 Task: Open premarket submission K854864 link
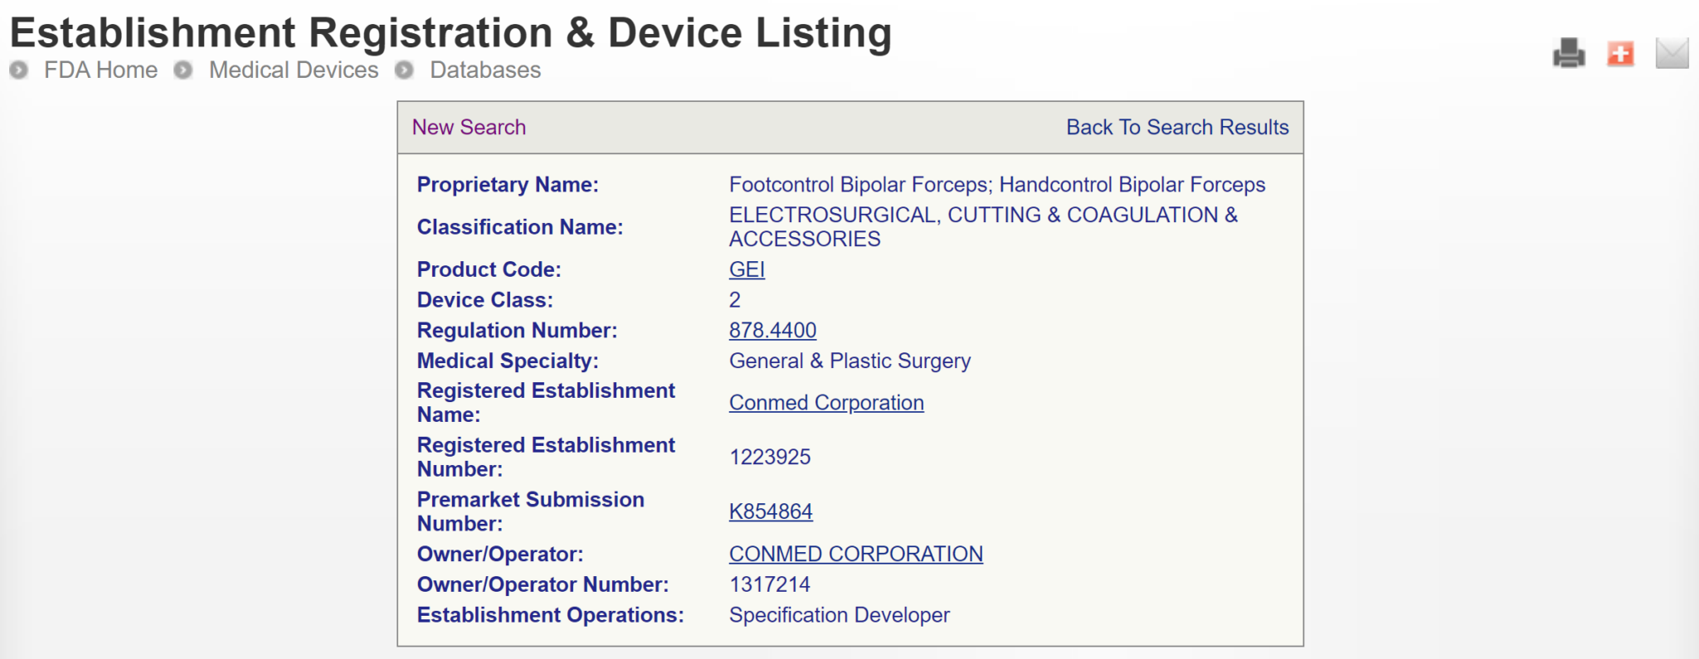tap(771, 511)
